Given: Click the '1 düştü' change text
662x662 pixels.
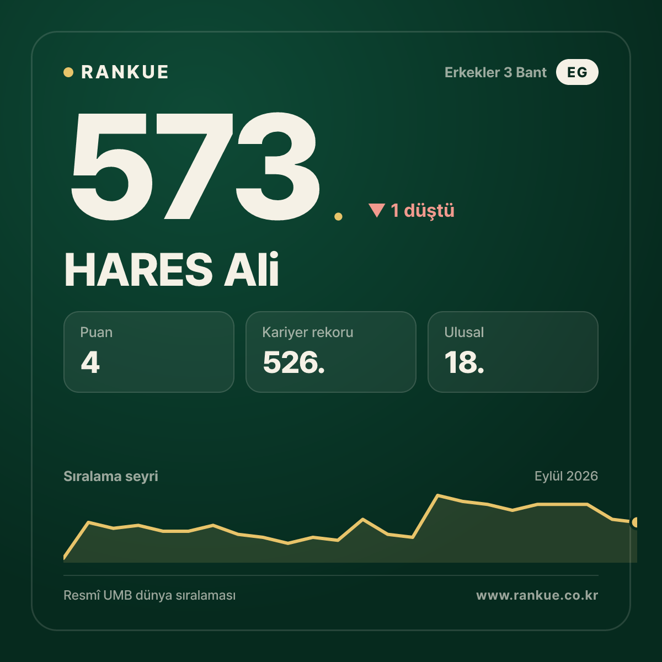Looking at the screenshot, I should pyautogui.click(x=423, y=210).
